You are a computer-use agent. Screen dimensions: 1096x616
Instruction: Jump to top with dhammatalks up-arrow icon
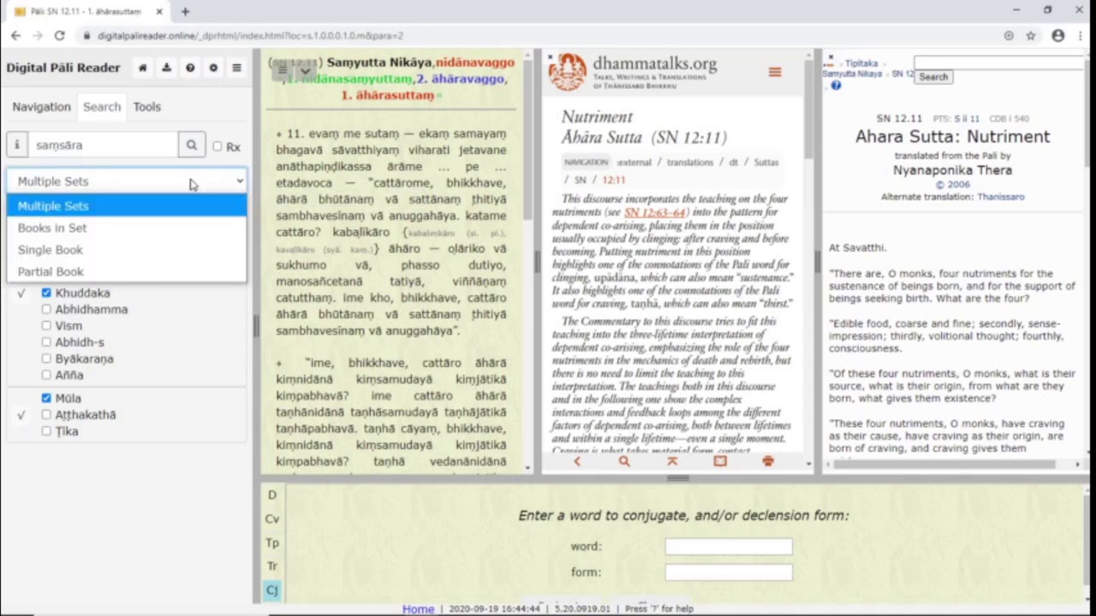coord(672,461)
